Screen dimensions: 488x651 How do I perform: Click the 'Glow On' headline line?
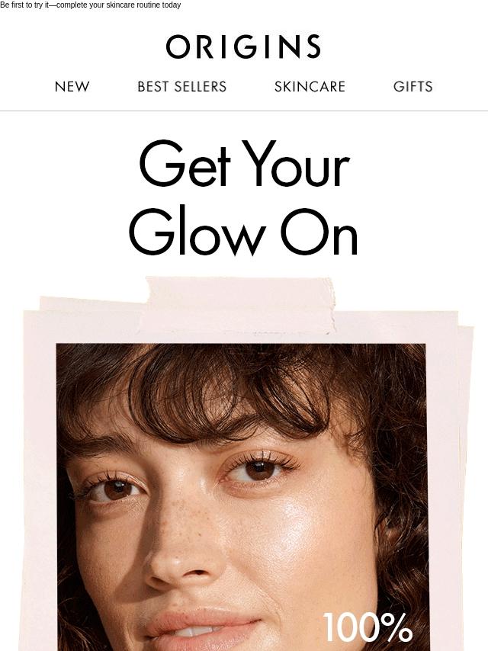[x=243, y=230]
